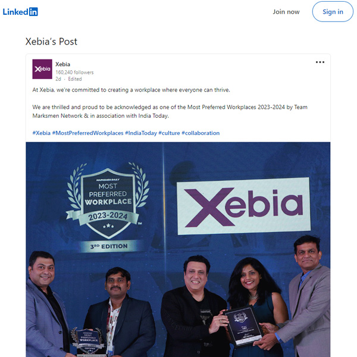Click the award ceremony post image
The image size is (357, 357).
pos(178,249)
